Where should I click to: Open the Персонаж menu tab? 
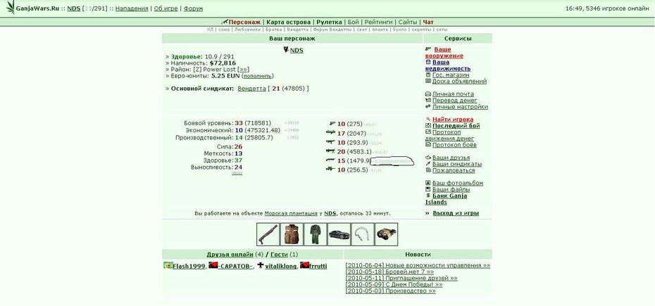[x=244, y=22]
